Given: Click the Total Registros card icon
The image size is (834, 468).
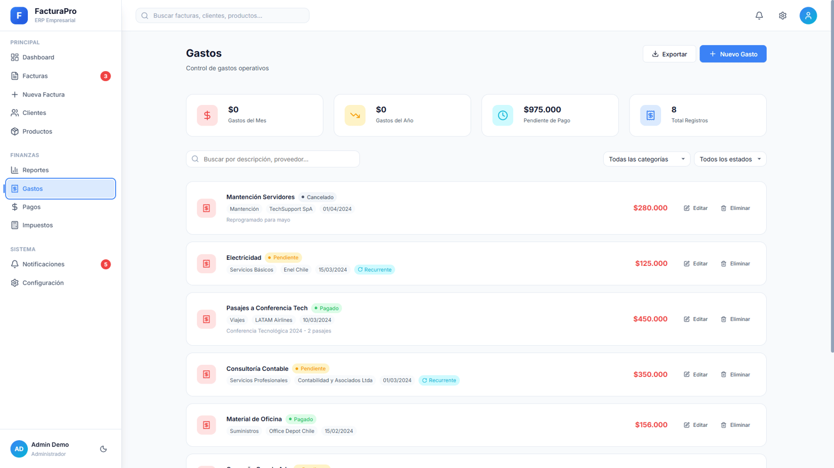Looking at the screenshot, I should coord(650,115).
